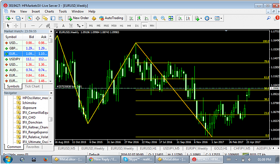The height and width of the screenshot is (164, 280).
Task: Open the Strategy Tester magnifier icon
Action: 60,18
